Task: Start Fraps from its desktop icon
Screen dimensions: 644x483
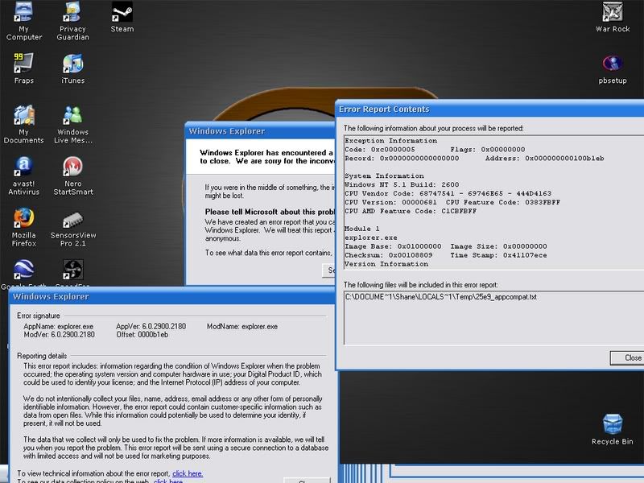Action: (23, 64)
